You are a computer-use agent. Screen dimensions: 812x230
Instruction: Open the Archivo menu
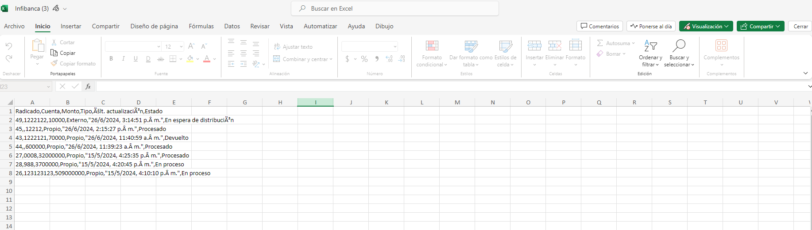[x=14, y=26]
